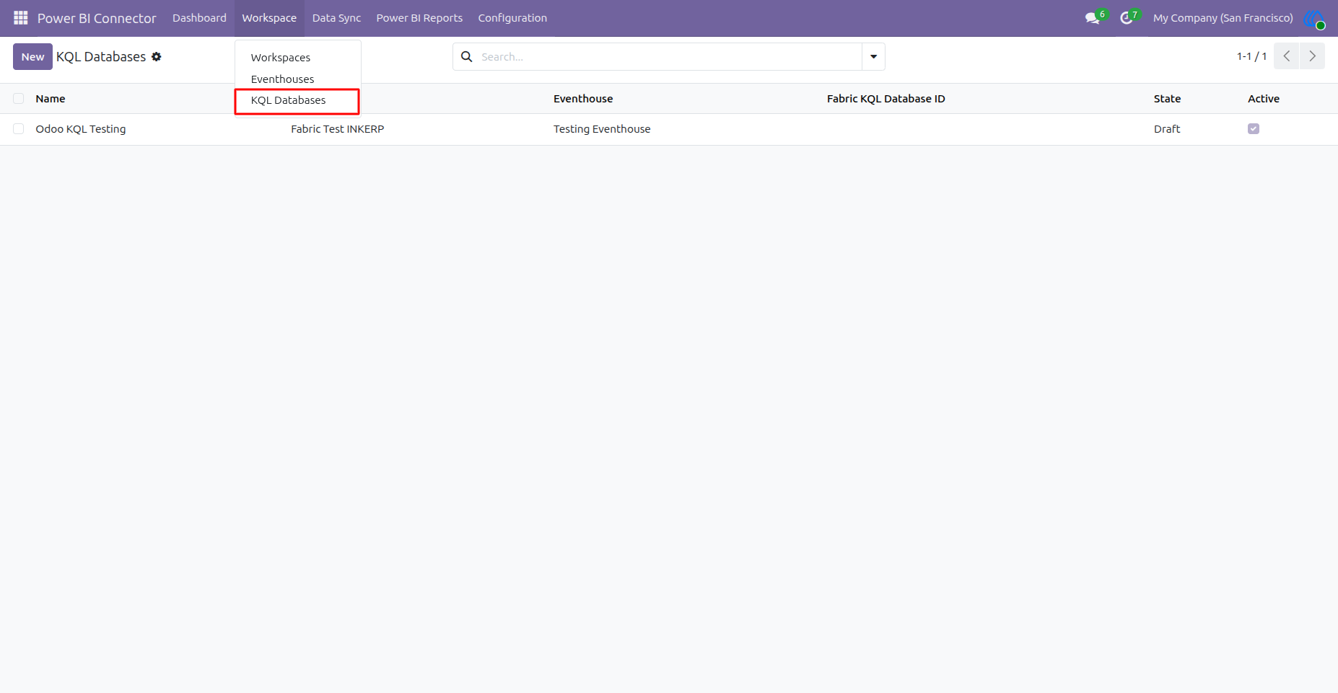
Task: Click the Testing Eventhouse cell
Action: tap(602, 129)
